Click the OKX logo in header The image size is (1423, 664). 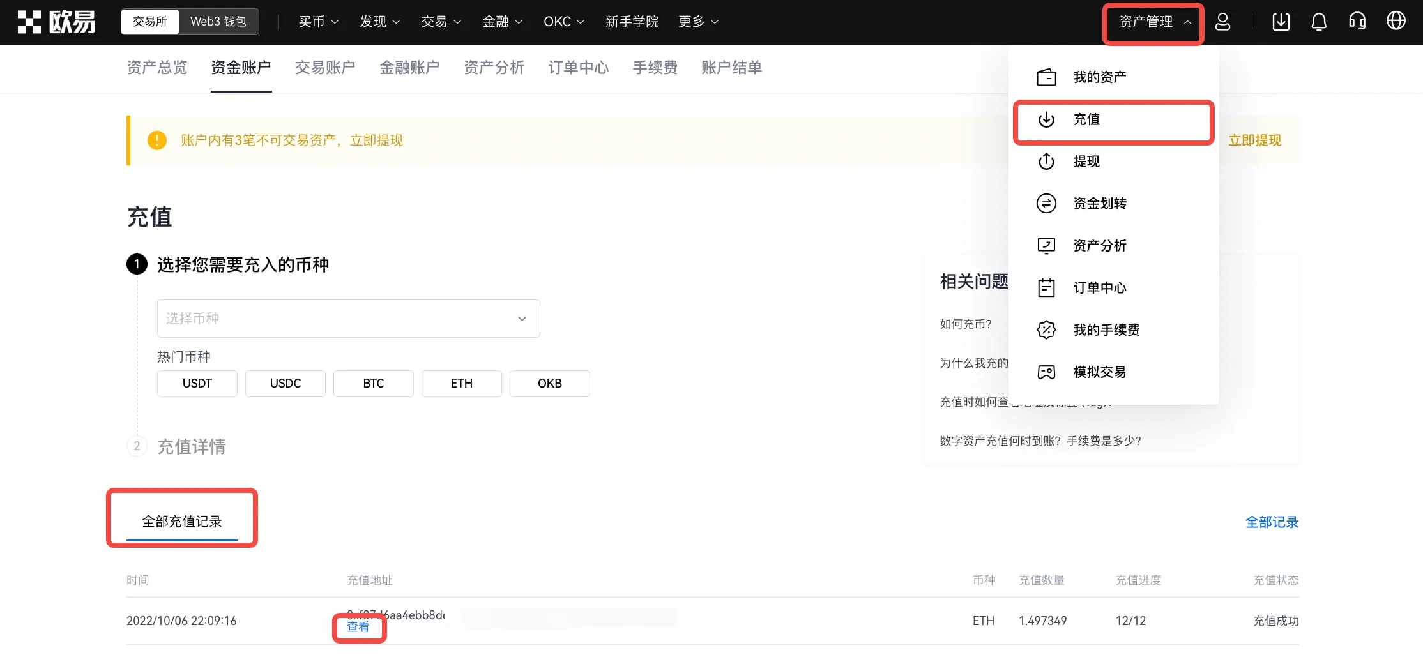pyautogui.click(x=56, y=22)
